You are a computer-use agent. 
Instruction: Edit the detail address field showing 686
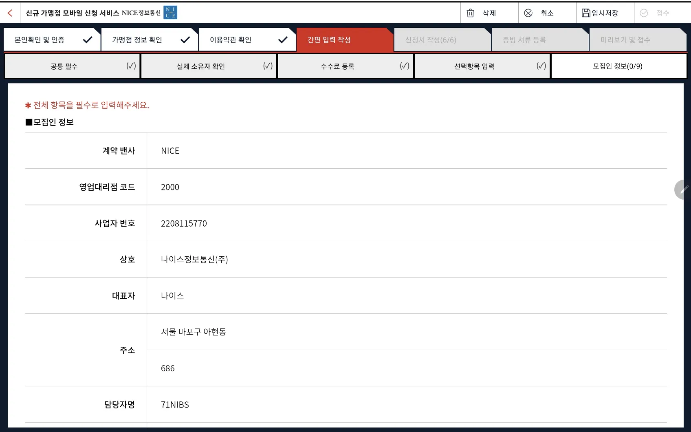[x=407, y=368]
